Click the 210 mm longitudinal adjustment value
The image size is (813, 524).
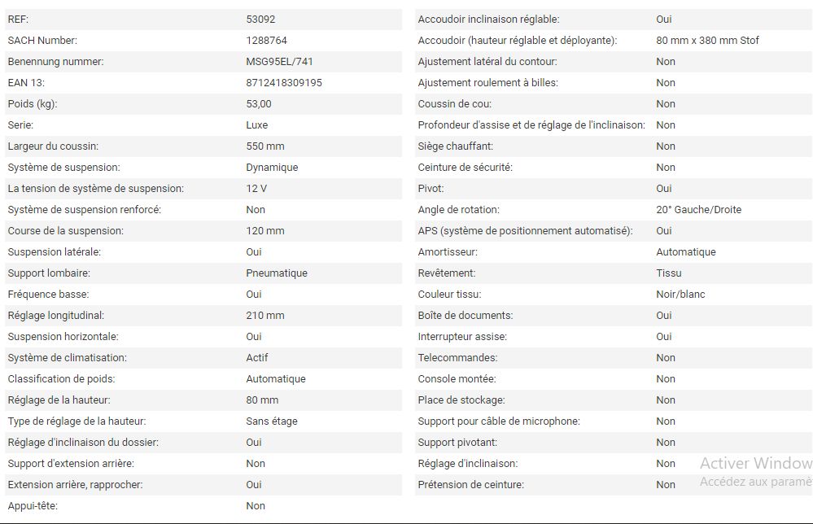[x=265, y=316]
